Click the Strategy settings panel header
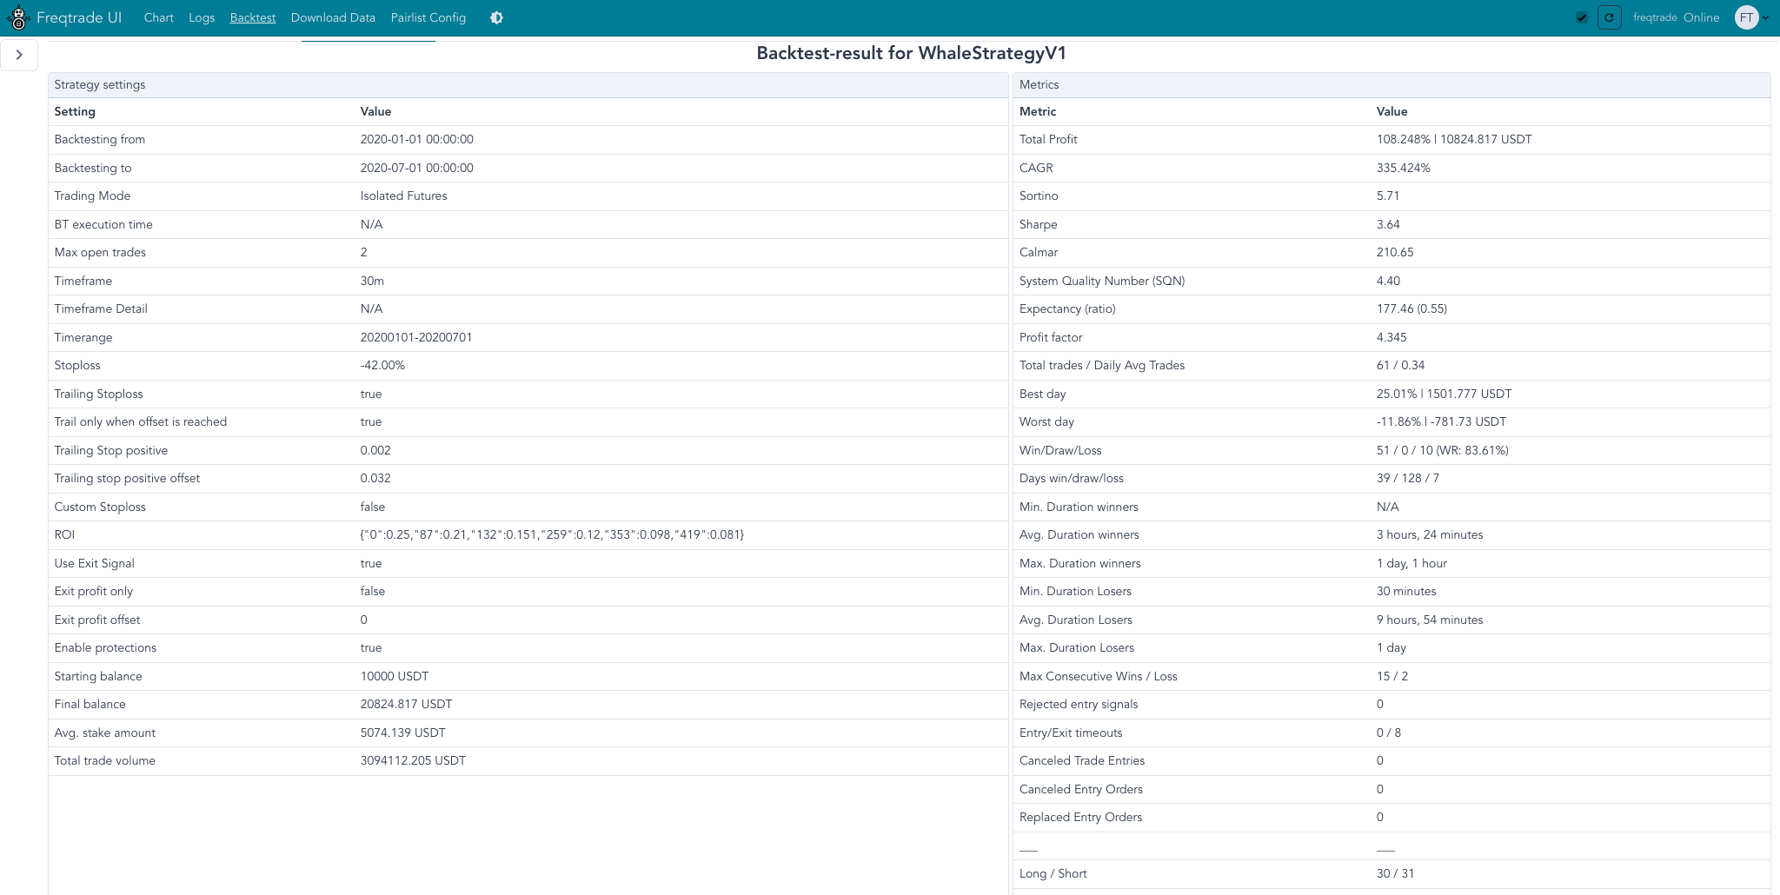 click(100, 84)
